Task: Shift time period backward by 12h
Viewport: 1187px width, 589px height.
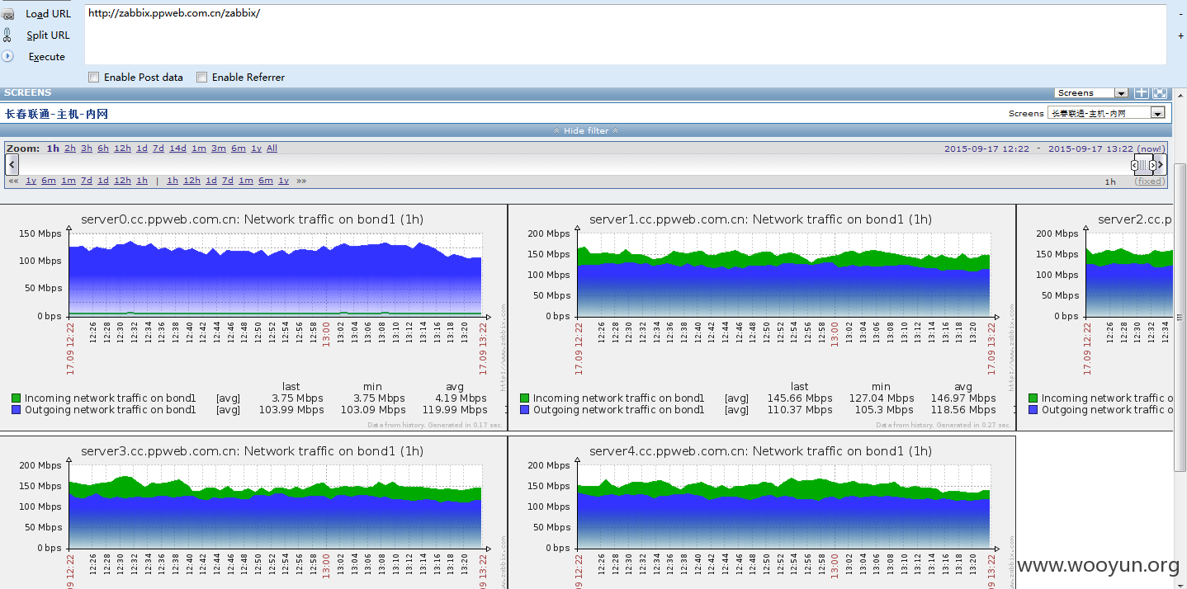Action: tap(122, 181)
